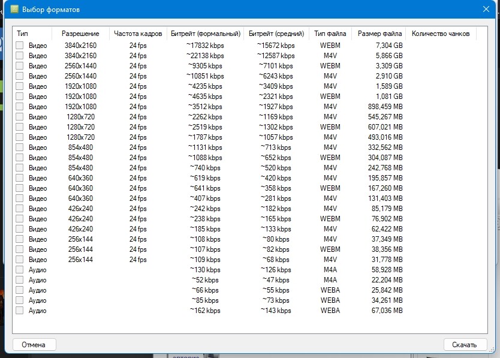Click the window icon beside Выбор форматов title
This screenshot has width=500, height=358.
[14, 9]
